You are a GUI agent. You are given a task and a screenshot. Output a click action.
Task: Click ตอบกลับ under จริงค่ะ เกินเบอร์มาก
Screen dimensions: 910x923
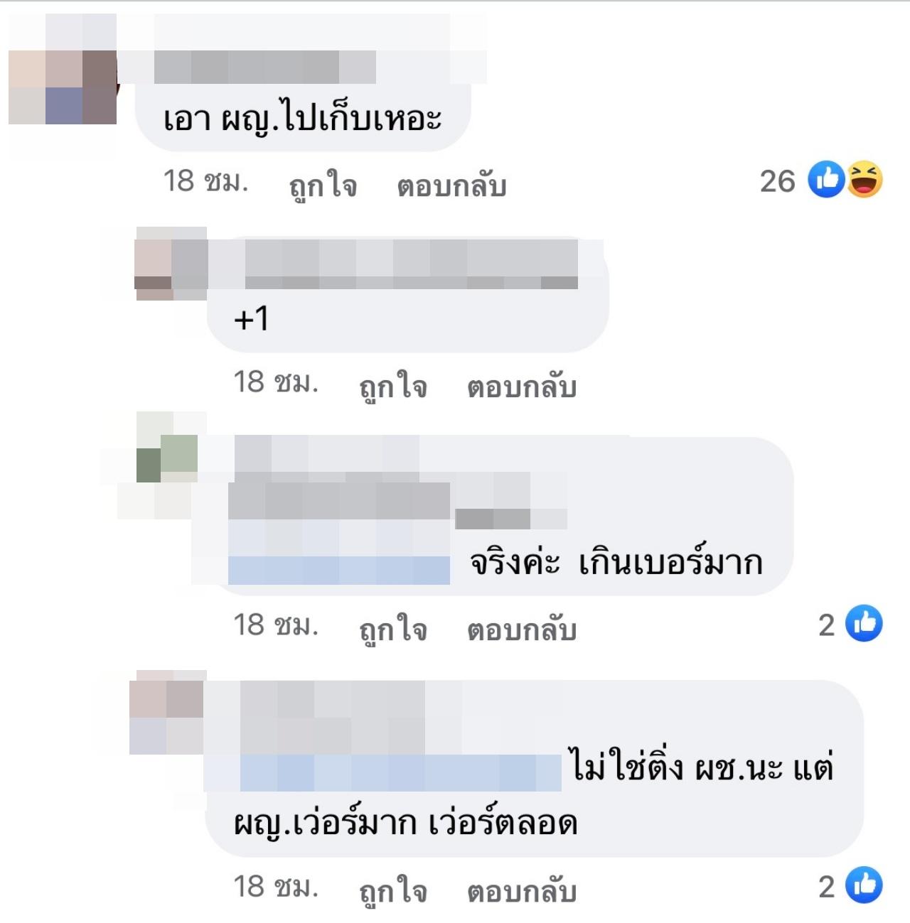(521, 630)
